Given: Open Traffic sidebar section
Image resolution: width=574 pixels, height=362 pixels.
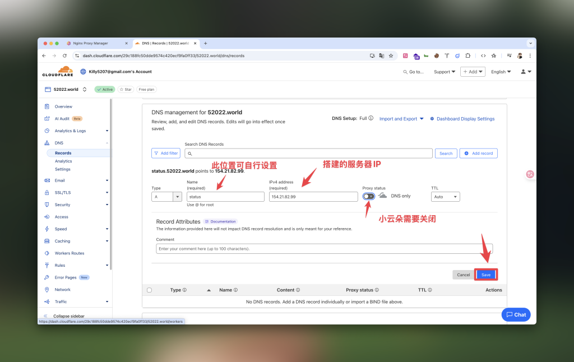Looking at the screenshot, I should pos(61,301).
